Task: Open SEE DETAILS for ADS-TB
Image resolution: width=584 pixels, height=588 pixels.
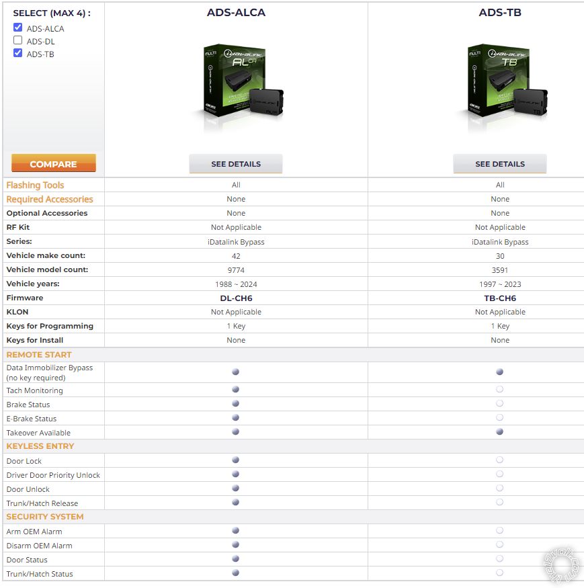Action: point(500,164)
